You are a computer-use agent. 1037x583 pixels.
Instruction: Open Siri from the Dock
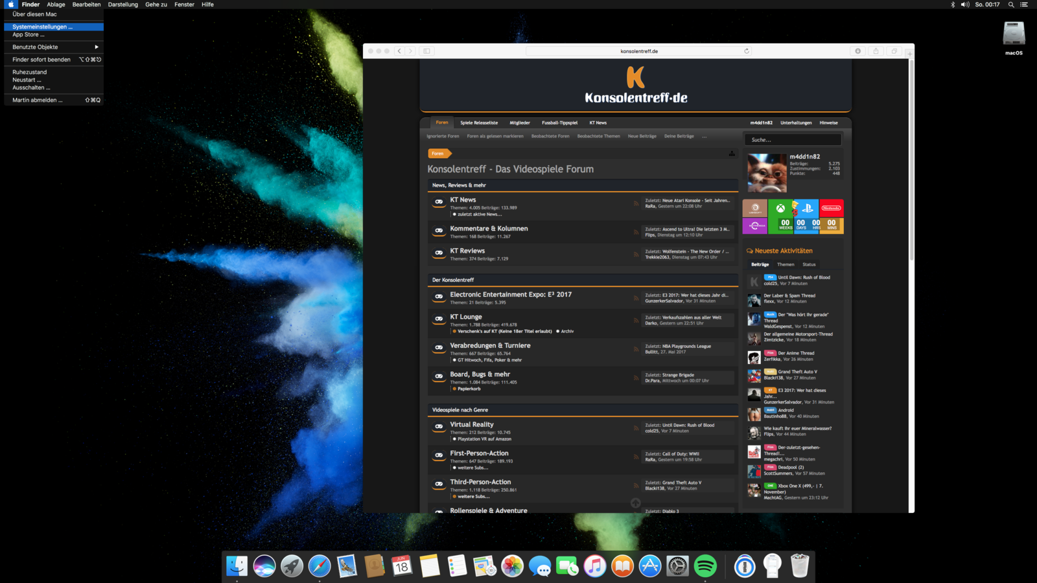(264, 566)
